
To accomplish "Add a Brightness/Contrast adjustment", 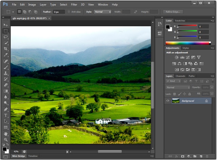I will [x=177, y=57].
